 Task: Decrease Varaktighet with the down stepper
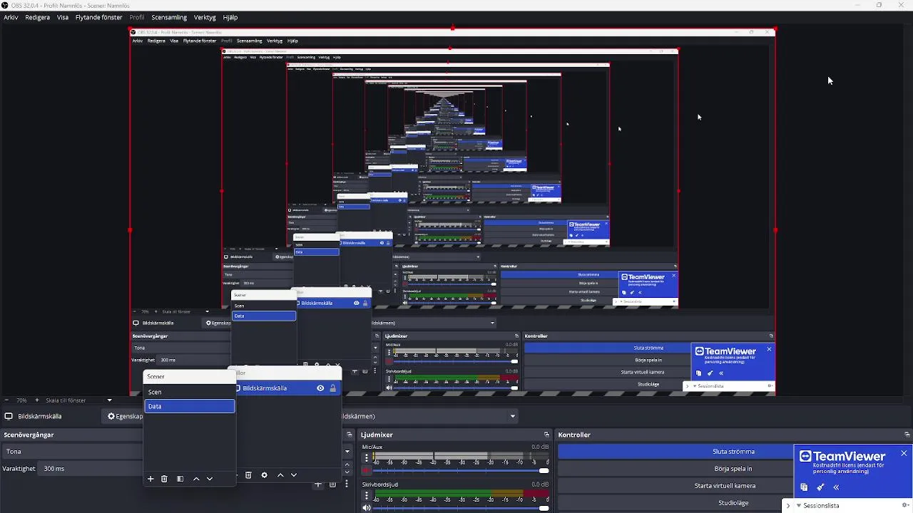347,472
